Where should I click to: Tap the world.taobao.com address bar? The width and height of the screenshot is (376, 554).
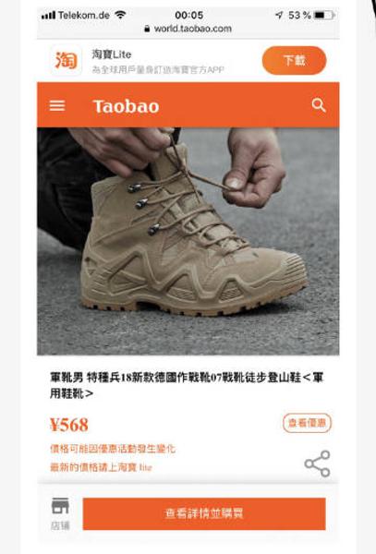pos(188,29)
